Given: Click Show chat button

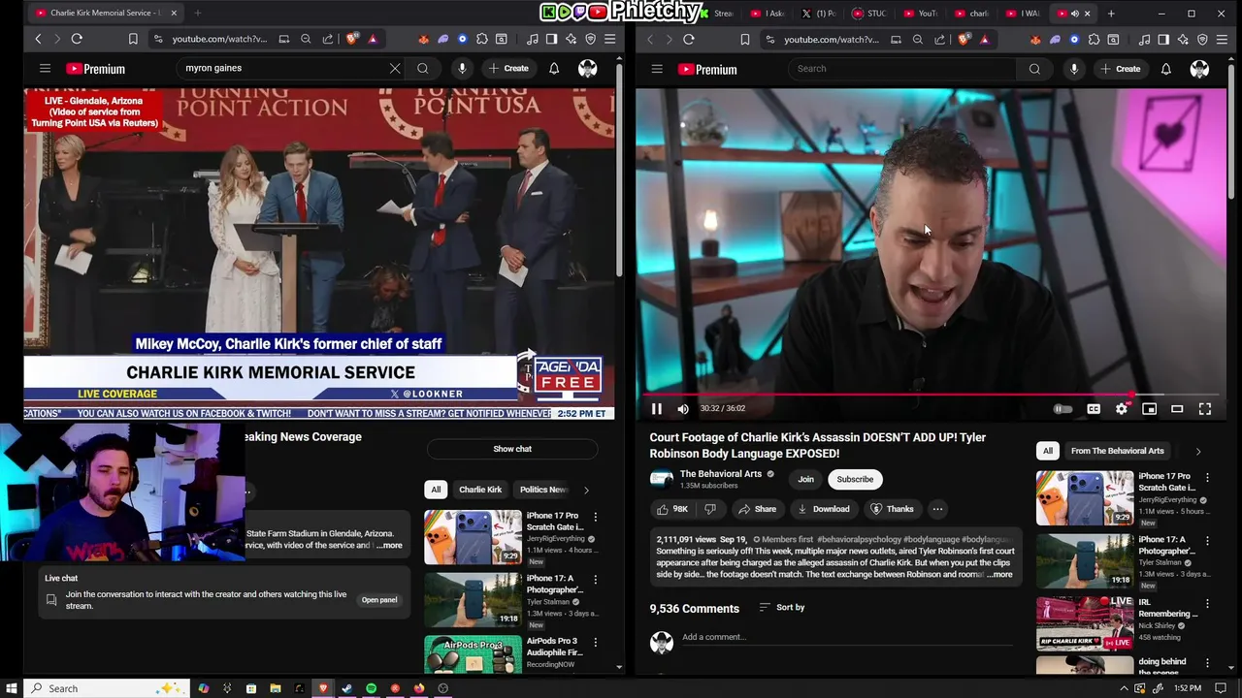Looking at the screenshot, I should (512, 449).
